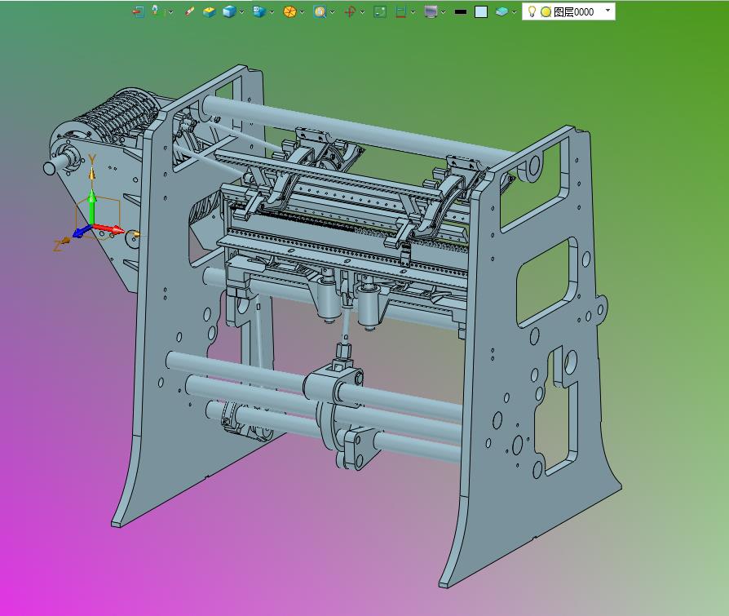Viewport: 729px width, 616px height.
Task: Open the orange sphere dropdown arrow
Action: point(302,12)
